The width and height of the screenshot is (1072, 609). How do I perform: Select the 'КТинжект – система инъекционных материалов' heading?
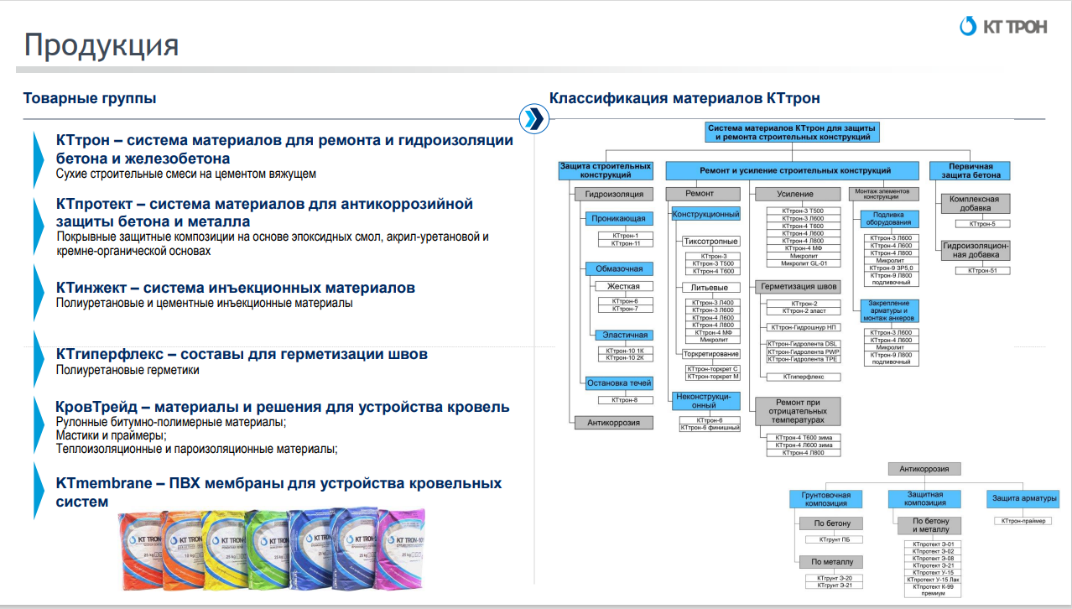point(236,288)
